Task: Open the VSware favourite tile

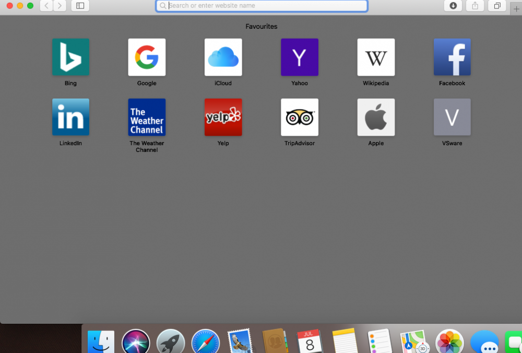Action: [452, 117]
